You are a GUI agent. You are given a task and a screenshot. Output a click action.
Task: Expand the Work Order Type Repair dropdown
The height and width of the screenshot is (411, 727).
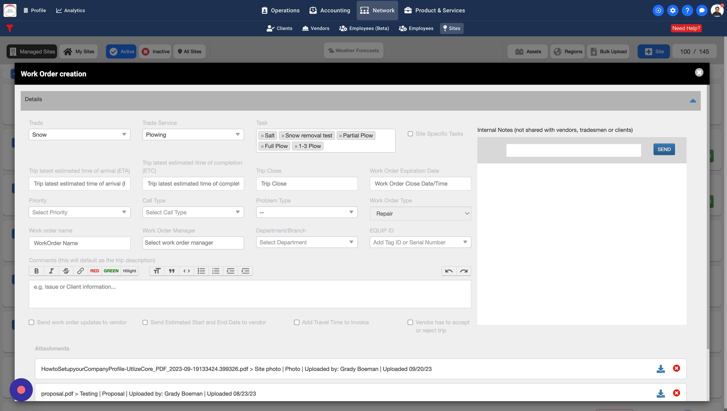(x=420, y=214)
